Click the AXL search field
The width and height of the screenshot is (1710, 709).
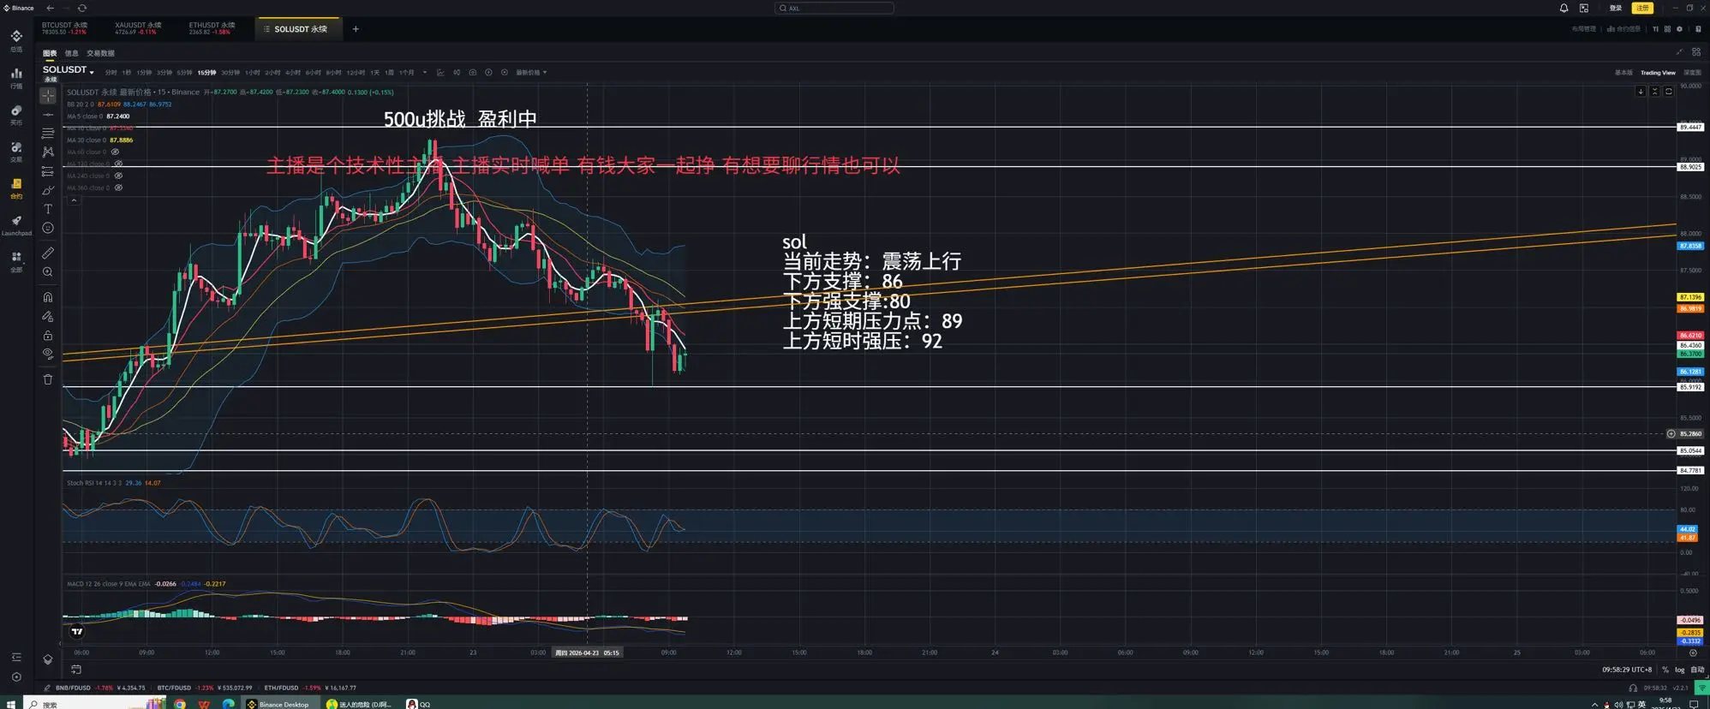(x=834, y=8)
